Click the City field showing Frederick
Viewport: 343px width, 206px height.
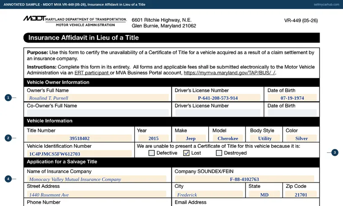[209, 194]
